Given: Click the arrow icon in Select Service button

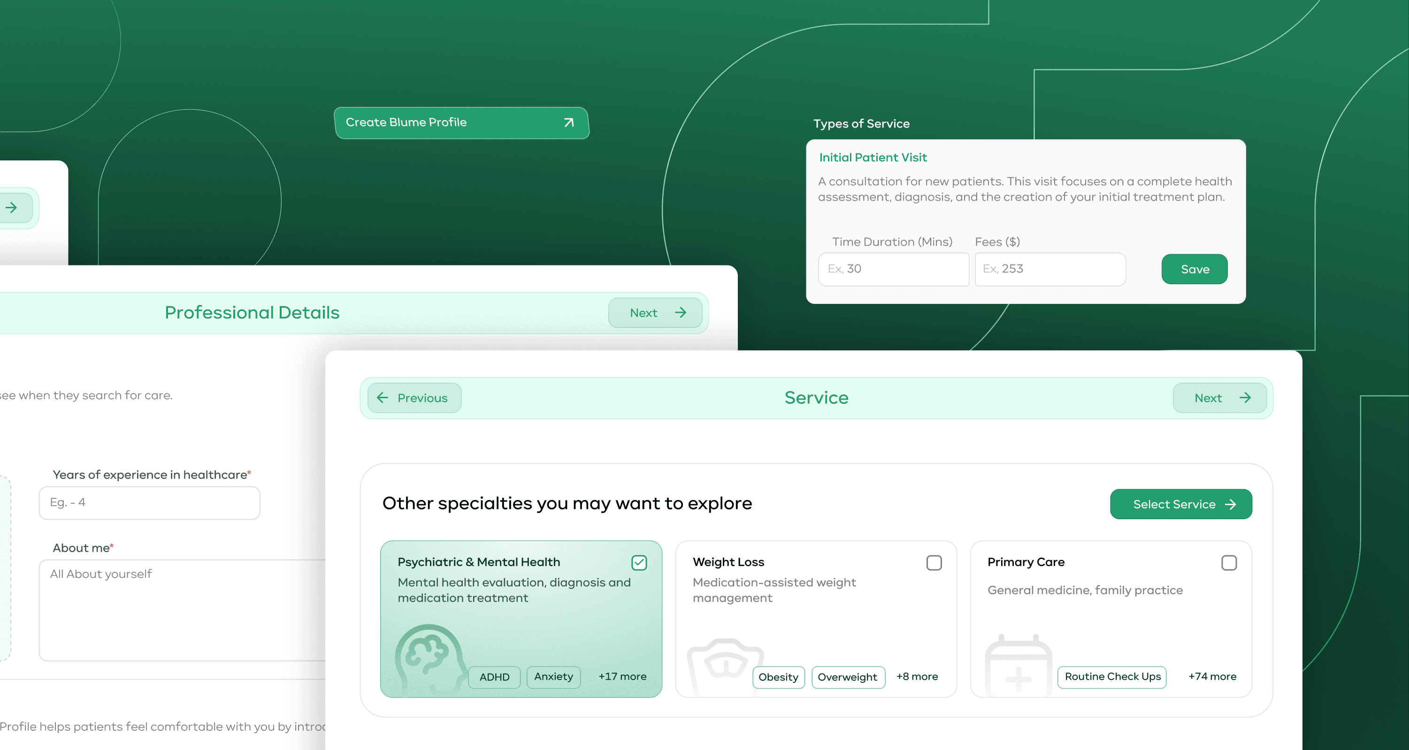Looking at the screenshot, I should tap(1230, 505).
